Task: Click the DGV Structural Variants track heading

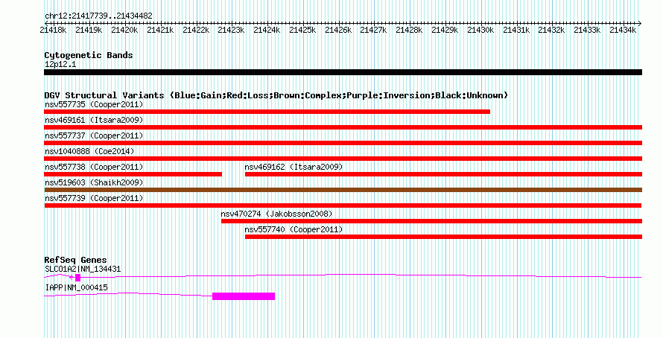Action: 276,95
